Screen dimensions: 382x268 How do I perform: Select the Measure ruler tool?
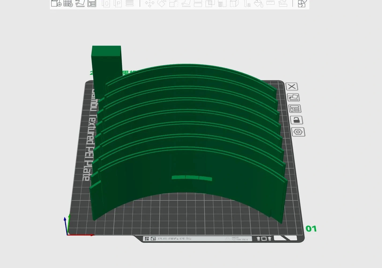click(x=270, y=3)
